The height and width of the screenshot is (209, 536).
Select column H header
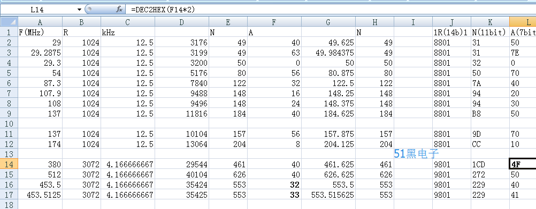click(374, 22)
